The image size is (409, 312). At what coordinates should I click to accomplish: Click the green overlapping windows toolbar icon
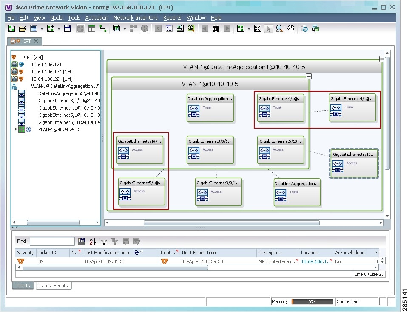[x=315, y=28]
